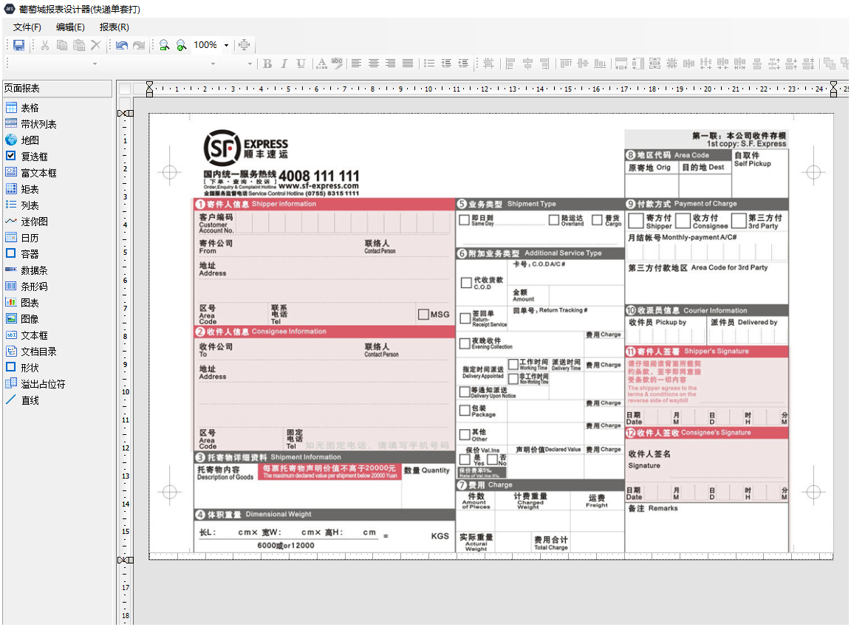Redo the last undone action
This screenshot has width=851, height=627.
coord(139,45)
